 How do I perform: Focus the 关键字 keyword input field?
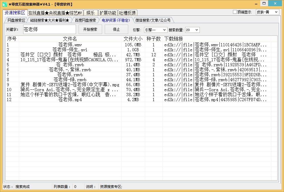[50, 29]
